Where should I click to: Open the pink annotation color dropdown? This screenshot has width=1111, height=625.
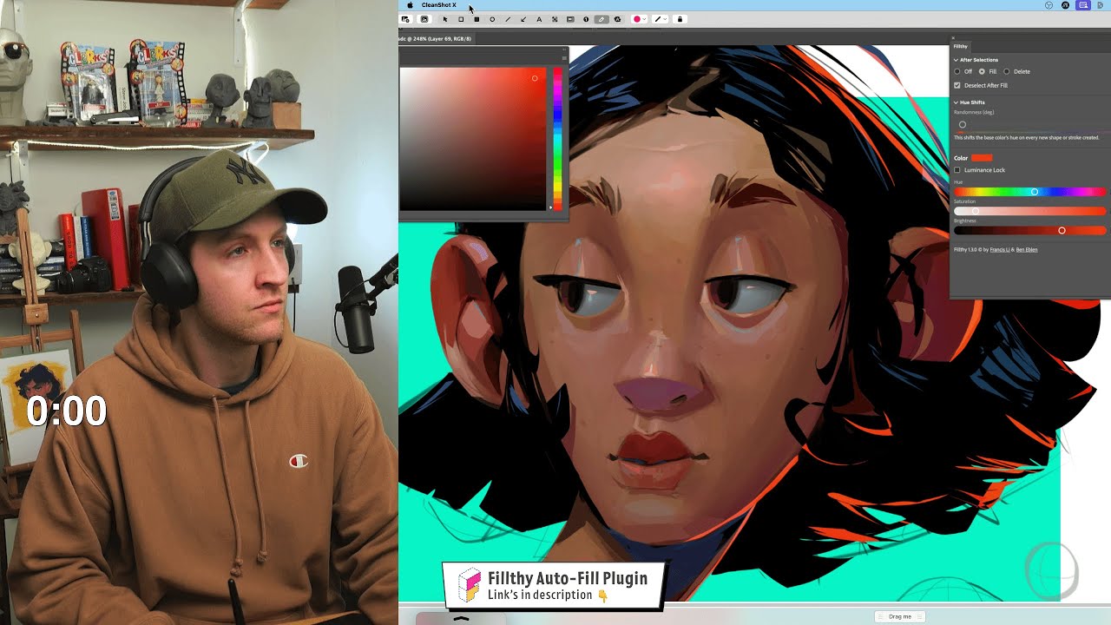click(639, 19)
